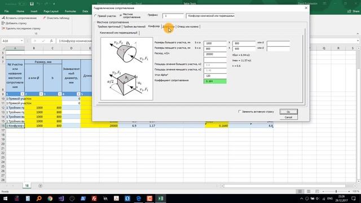This screenshot has height=203, width=361.
Task: Click the Save icon in the Excel title bar
Action: coord(32,4)
